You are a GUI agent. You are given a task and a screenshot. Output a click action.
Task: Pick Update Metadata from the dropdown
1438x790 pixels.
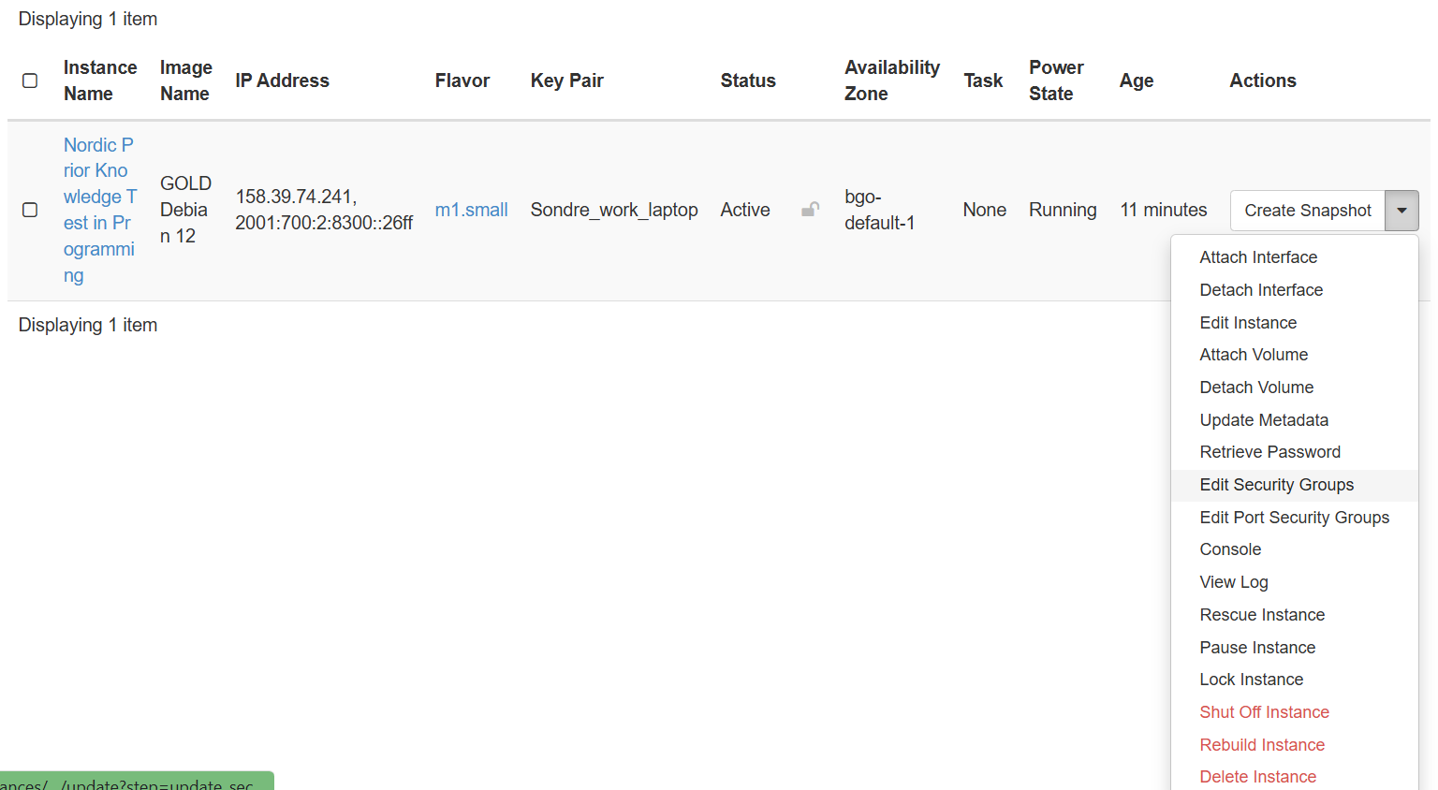pyautogui.click(x=1263, y=420)
